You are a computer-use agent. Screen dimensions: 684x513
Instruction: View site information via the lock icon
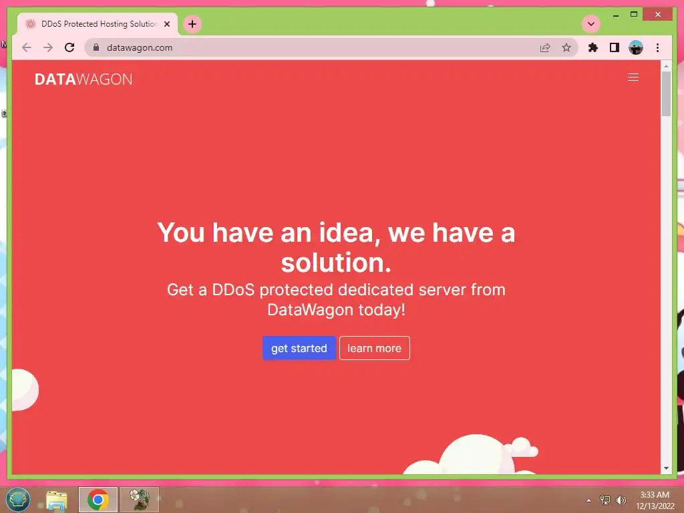(x=96, y=47)
